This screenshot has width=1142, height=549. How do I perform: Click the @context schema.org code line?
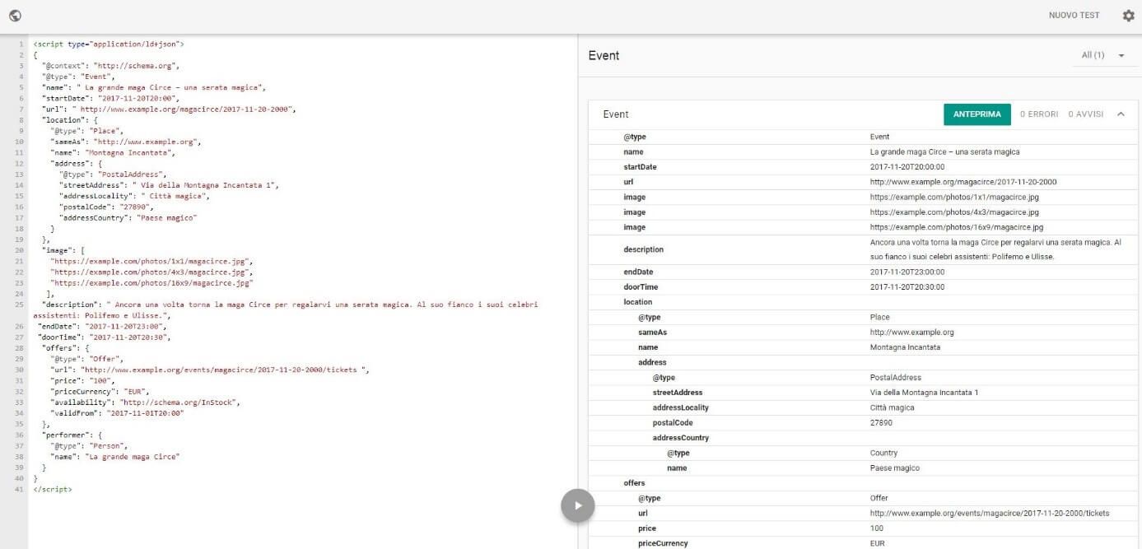(111, 65)
